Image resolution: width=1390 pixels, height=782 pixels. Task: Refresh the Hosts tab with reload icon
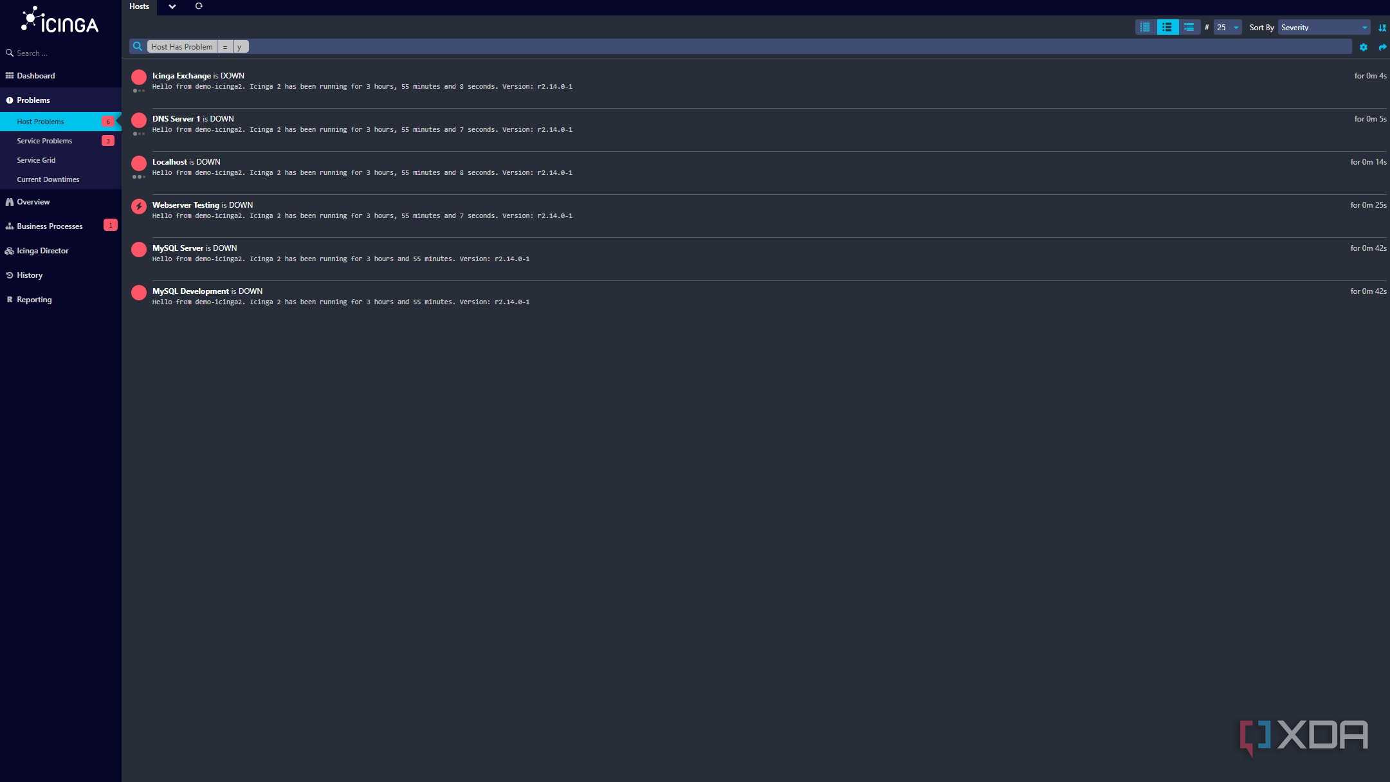(x=199, y=6)
